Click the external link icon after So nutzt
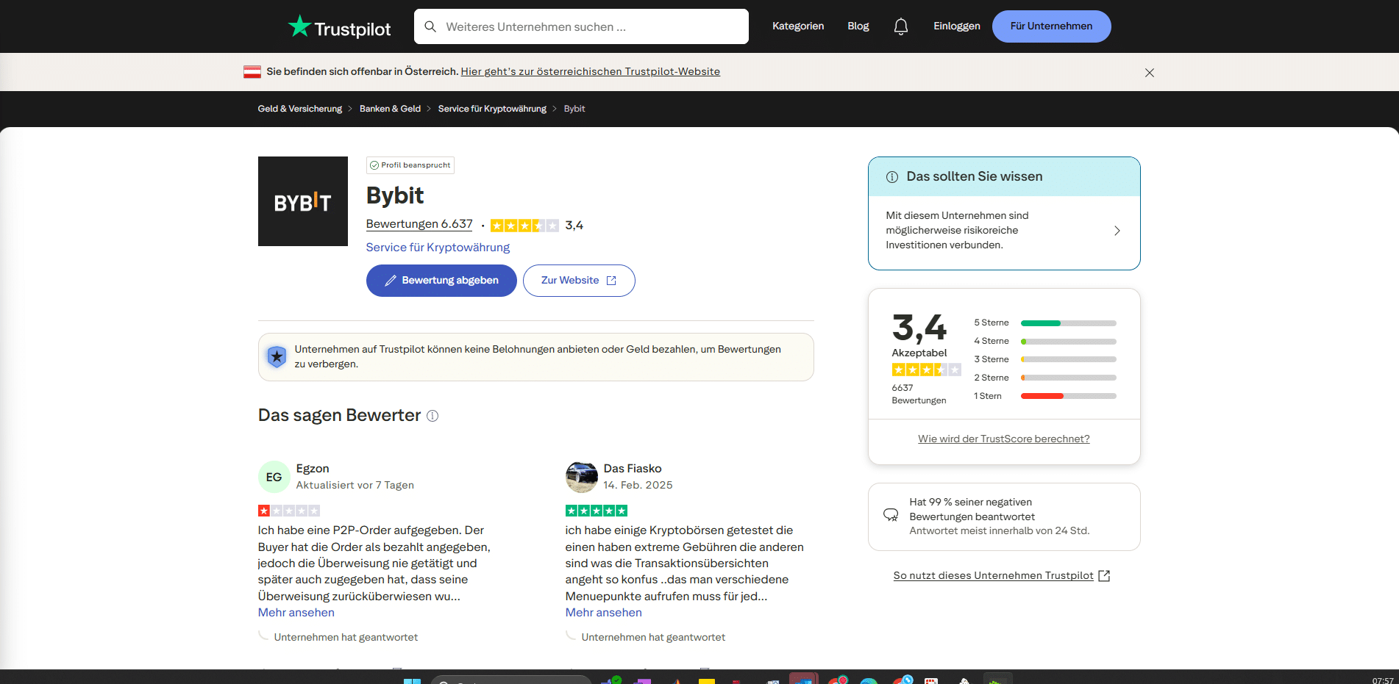Image resolution: width=1399 pixels, height=684 pixels. [1104, 576]
